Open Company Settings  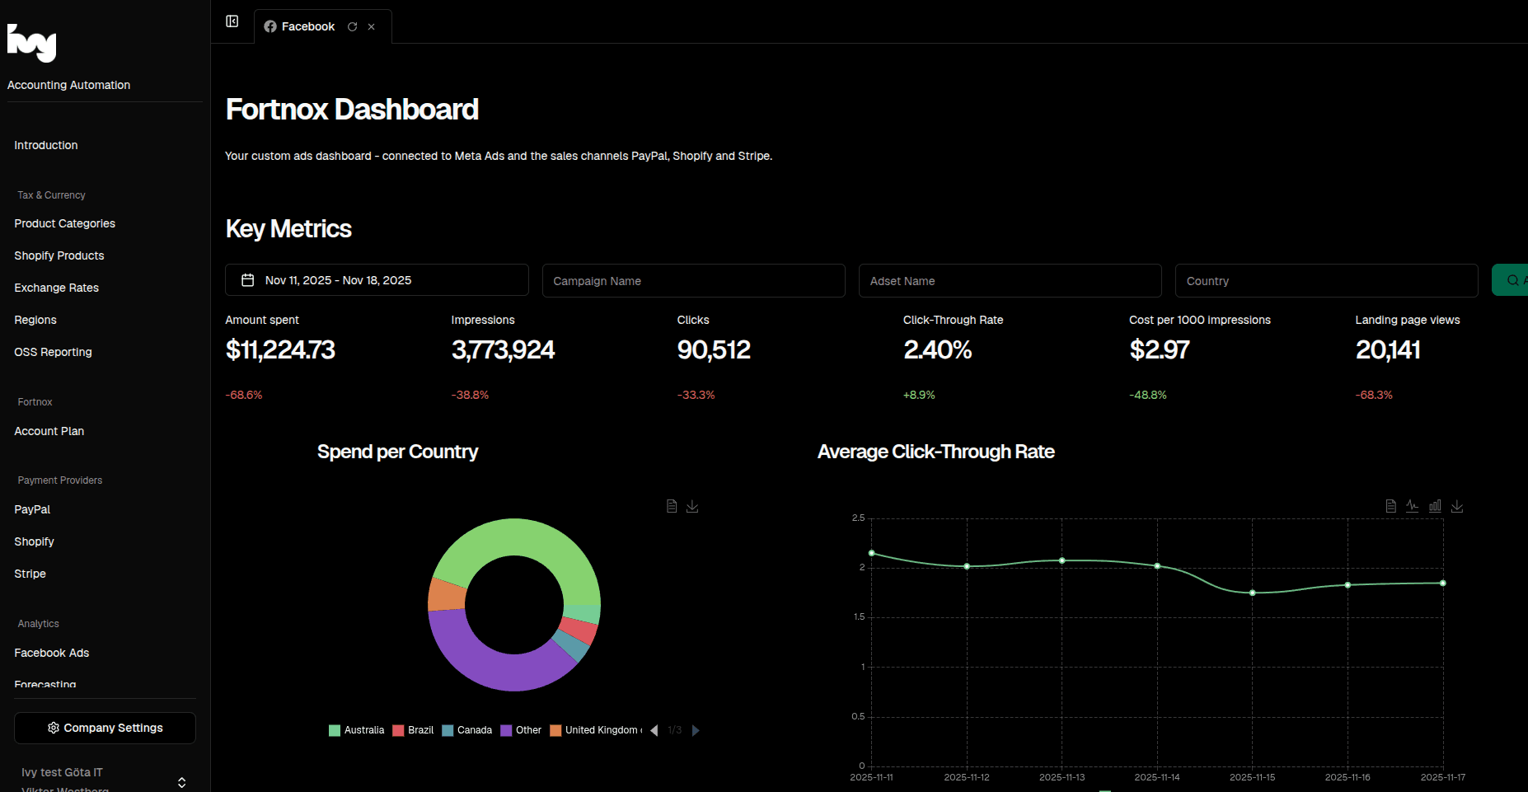[x=105, y=728]
